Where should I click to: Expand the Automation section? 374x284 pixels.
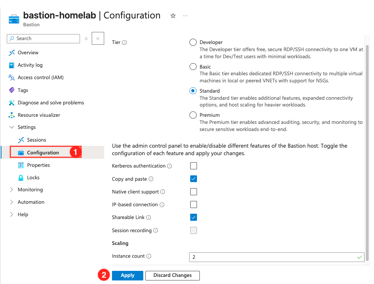(x=11, y=202)
